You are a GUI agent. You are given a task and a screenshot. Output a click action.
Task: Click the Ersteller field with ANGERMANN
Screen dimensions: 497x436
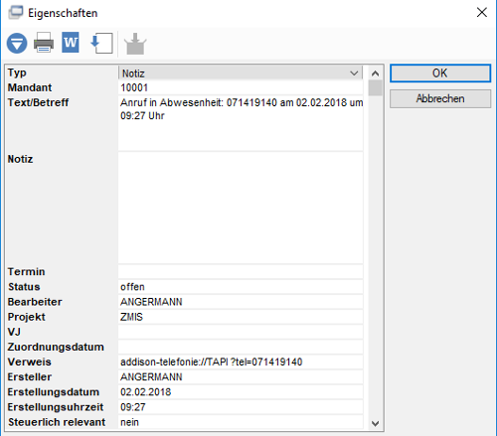pos(241,377)
